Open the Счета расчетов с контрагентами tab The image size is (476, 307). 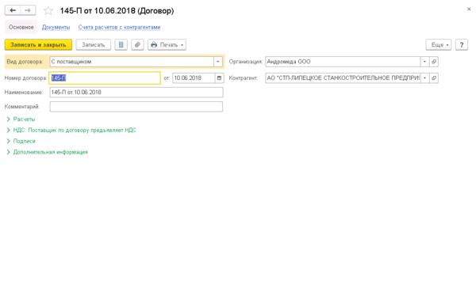[x=119, y=27]
